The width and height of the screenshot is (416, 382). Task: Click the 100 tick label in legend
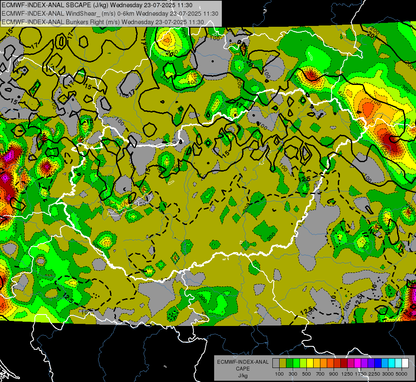click(x=279, y=374)
